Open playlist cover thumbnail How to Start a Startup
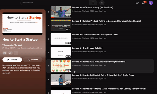Viewport: 157px width, 94px height. [23, 23]
